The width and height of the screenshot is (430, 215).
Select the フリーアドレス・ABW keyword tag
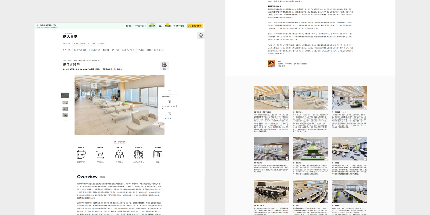click(80, 50)
